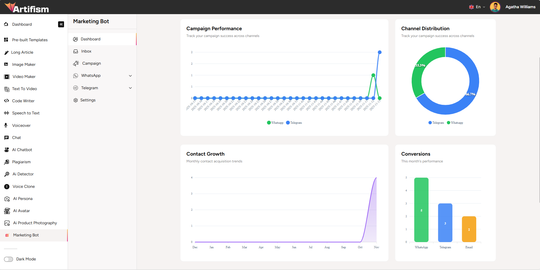Open the Campaign section
Screen dimensions: 540x270
91,63
